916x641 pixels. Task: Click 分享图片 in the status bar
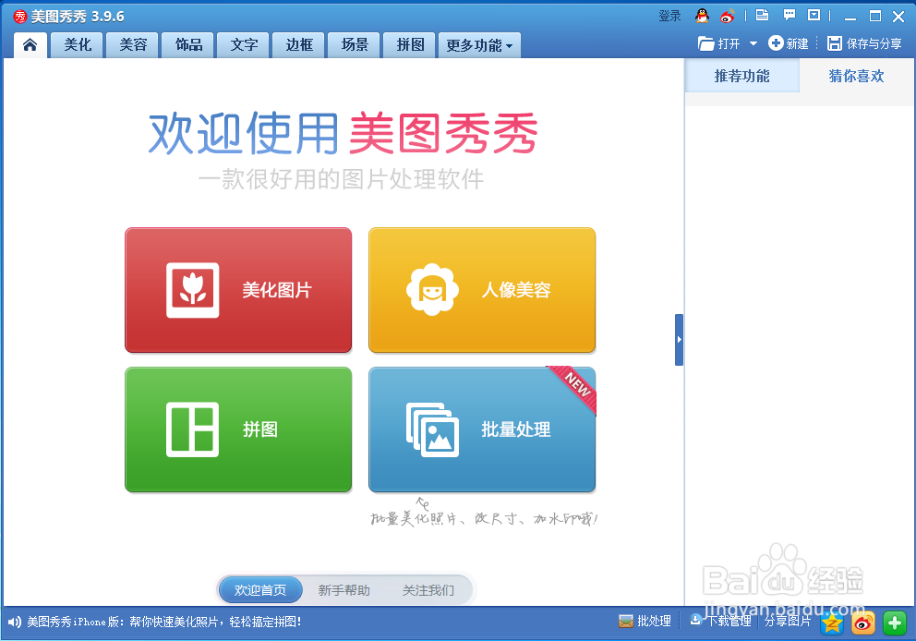(x=788, y=621)
